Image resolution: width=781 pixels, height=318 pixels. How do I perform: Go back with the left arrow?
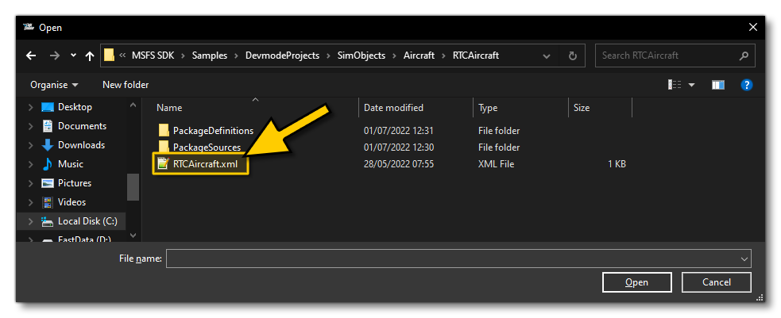[31, 56]
